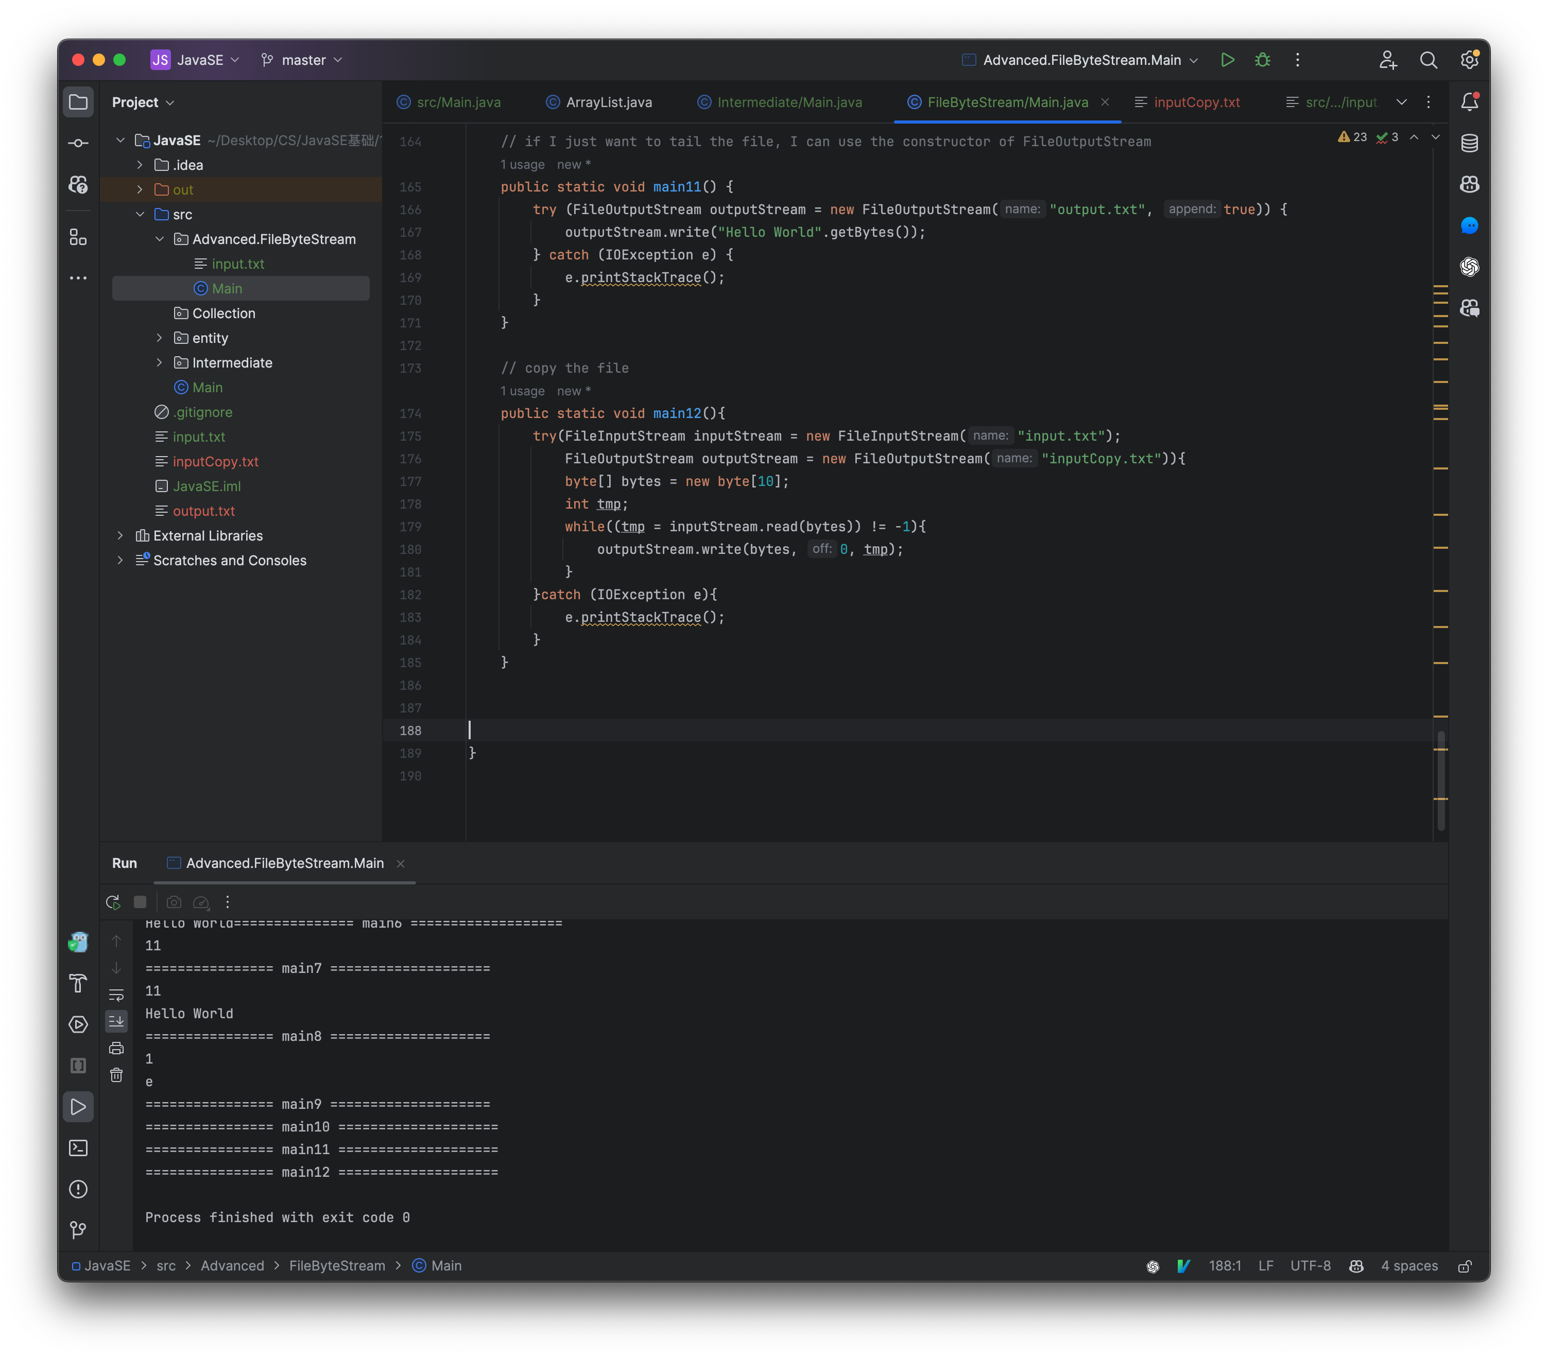Rerun the program in the Run panel
Screen dimensions: 1548x1358
pyautogui.click(x=114, y=902)
